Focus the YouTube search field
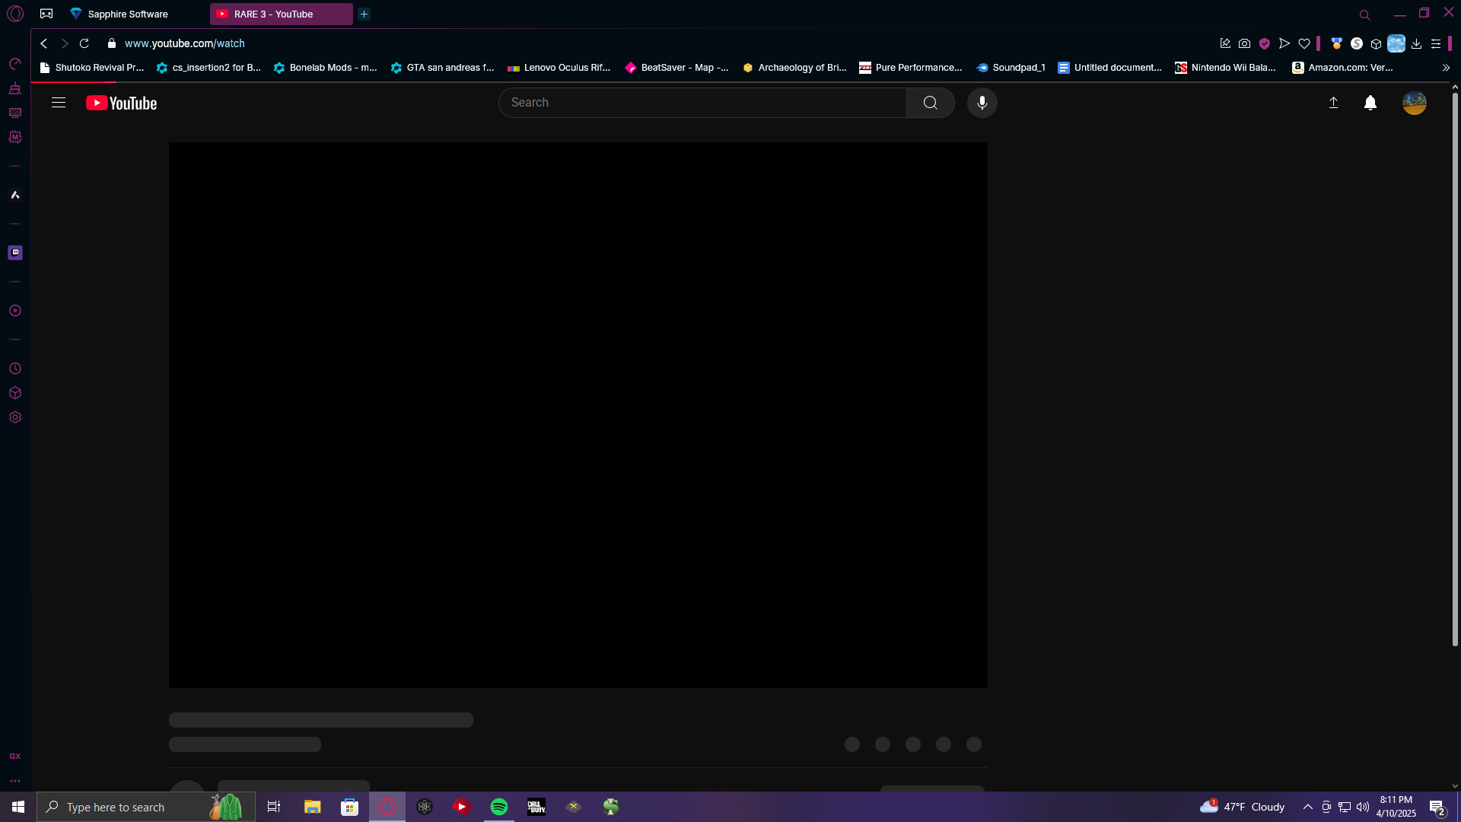 (702, 103)
